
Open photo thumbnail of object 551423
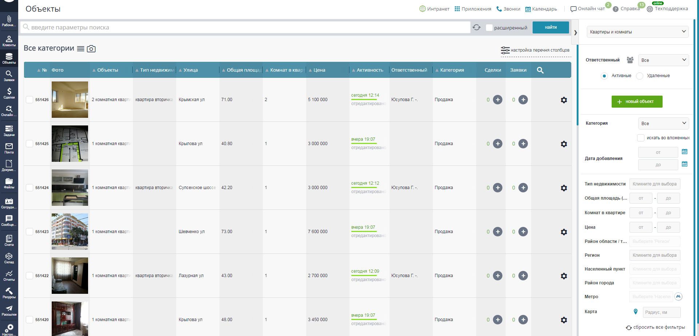point(70,232)
